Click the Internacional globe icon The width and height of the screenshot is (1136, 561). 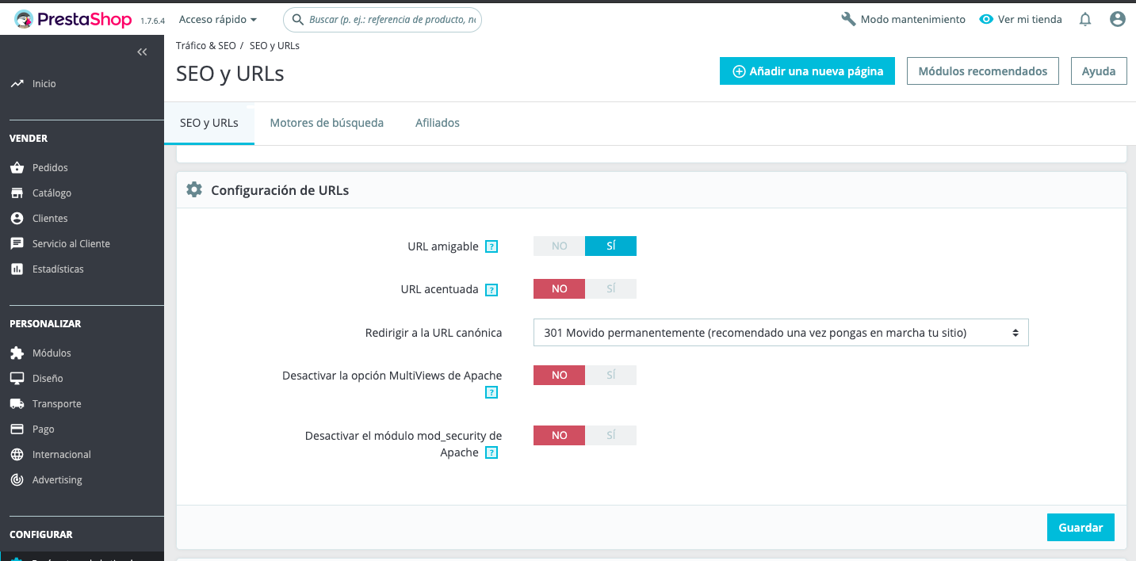[17, 454]
